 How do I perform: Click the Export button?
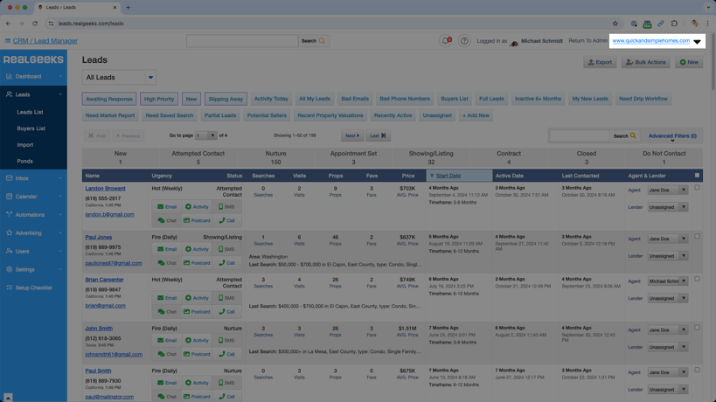[600, 62]
